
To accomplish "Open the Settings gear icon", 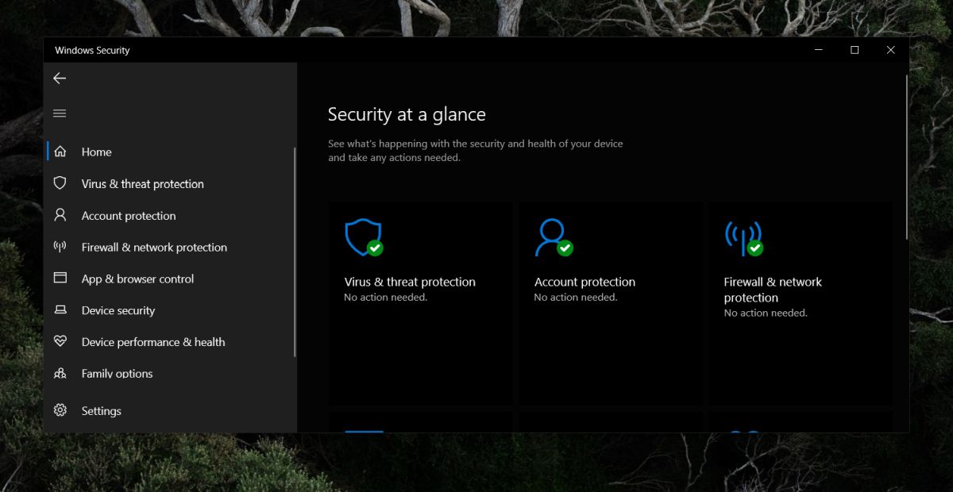I will (x=60, y=411).
